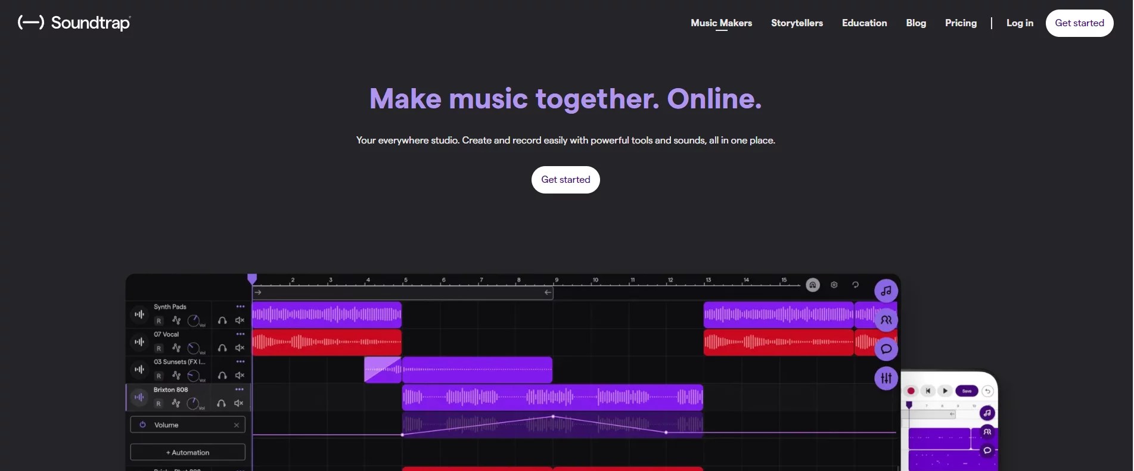Click the + Automation button
This screenshot has height=471, width=1134.
(188, 453)
